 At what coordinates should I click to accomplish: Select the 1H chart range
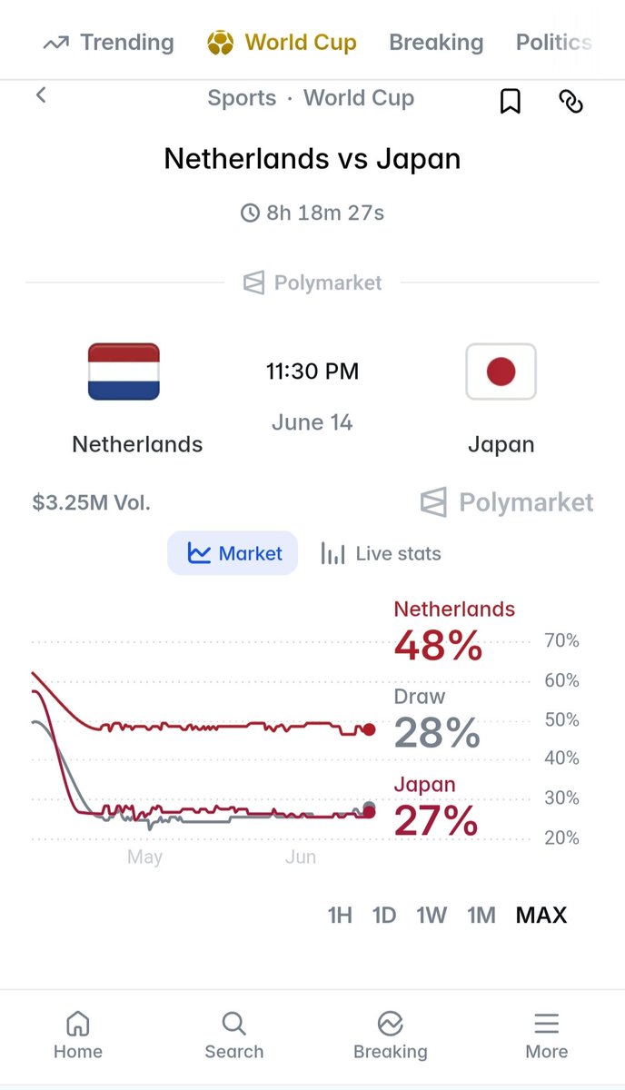(340, 915)
